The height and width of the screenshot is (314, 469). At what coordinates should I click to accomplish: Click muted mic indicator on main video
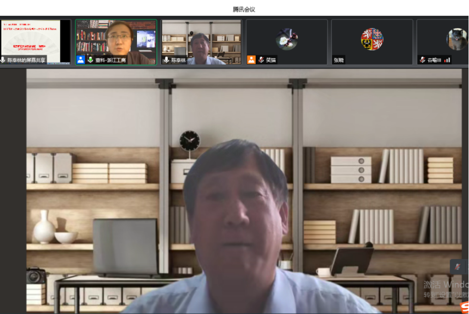(457, 266)
